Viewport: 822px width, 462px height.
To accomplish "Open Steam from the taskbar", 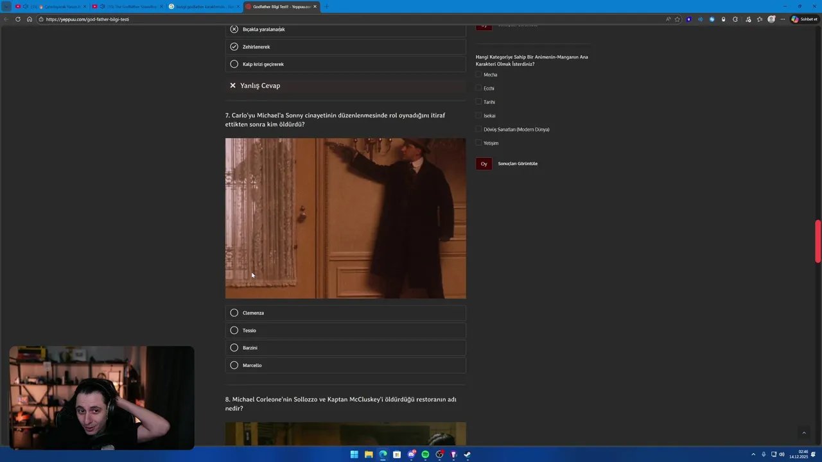I will [468, 454].
